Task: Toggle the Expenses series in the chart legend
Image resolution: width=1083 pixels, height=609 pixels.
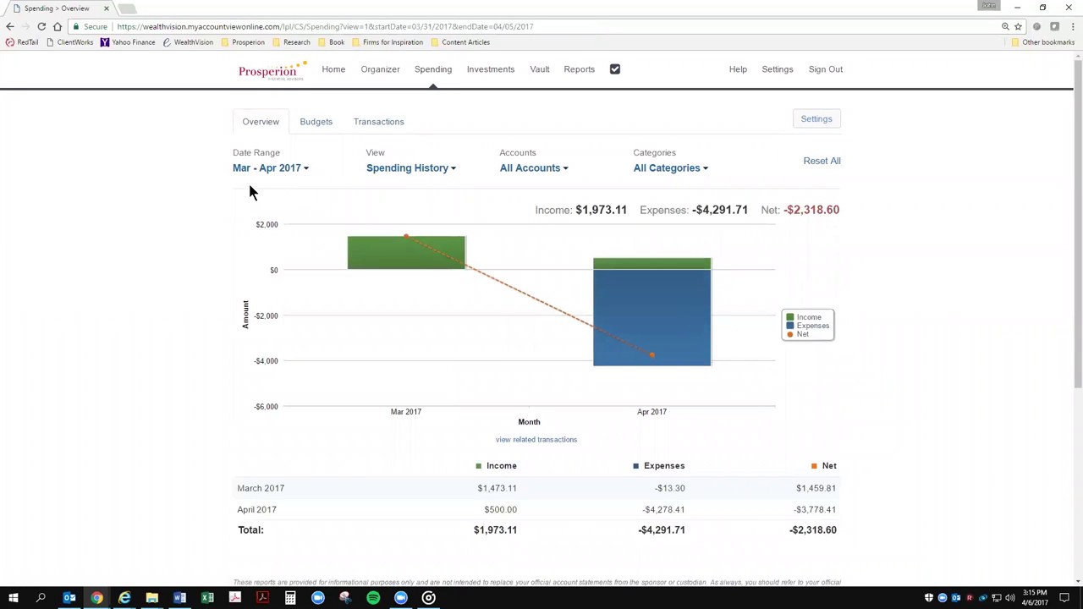Action: [808, 325]
